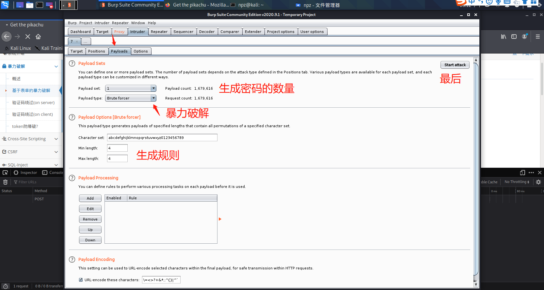Toggle URL-encode these characters checkbox
This screenshot has height=290, width=544.
tap(81, 280)
